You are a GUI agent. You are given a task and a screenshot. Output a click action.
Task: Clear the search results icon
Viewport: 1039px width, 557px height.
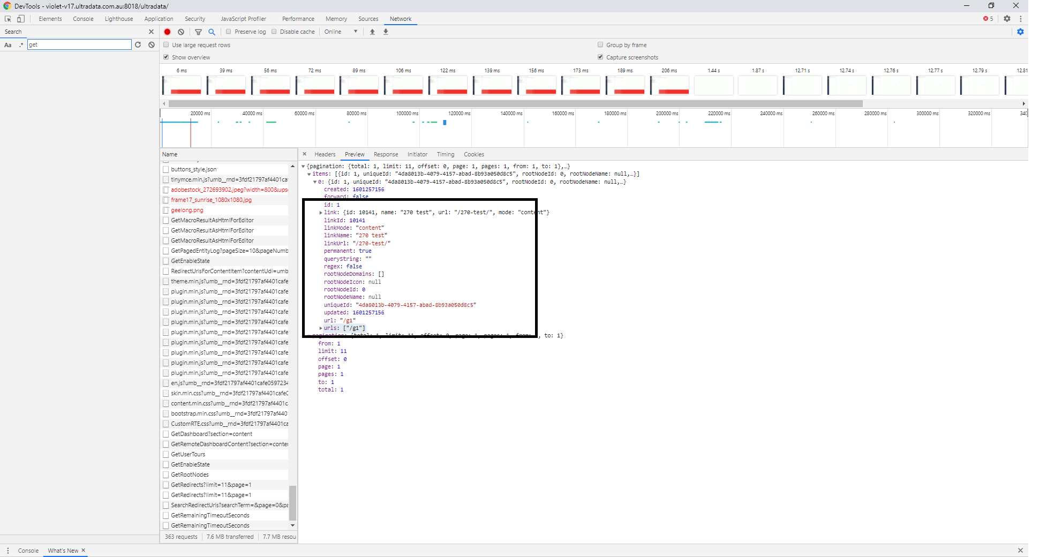pos(152,44)
